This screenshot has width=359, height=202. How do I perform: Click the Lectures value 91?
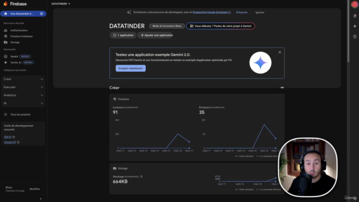115,112
